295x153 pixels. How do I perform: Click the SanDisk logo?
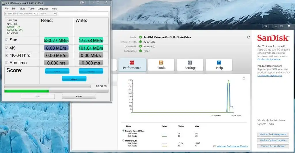pyautogui.click(x=273, y=38)
